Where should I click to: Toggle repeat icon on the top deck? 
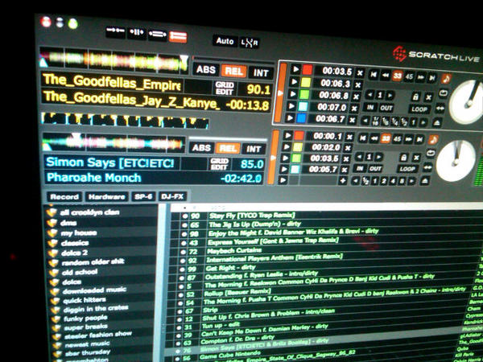click(444, 93)
